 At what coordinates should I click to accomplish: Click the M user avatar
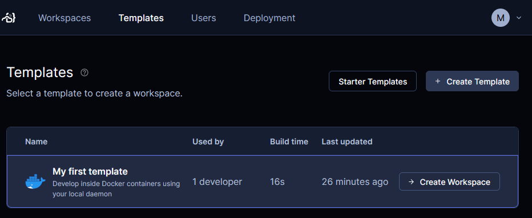pyautogui.click(x=501, y=18)
